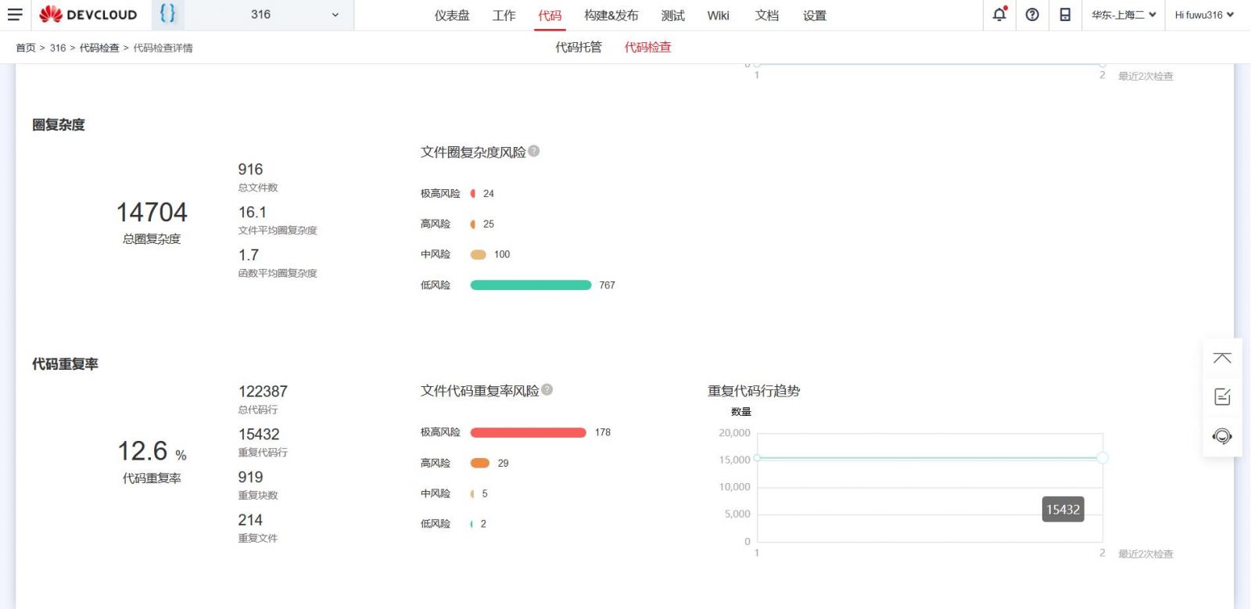The width and height of the screenshot is (1251, 609).
Task: Open the notifications bell
Action: point(999,15)
